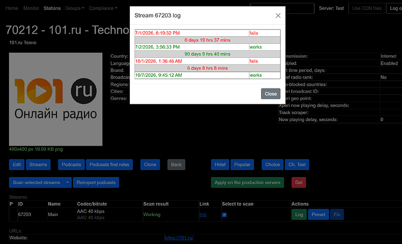This screenshot has height=244, width=402.
Task: Click the 90 days 9 hrs 40 mins duration
Action: (x=207, y=54)
